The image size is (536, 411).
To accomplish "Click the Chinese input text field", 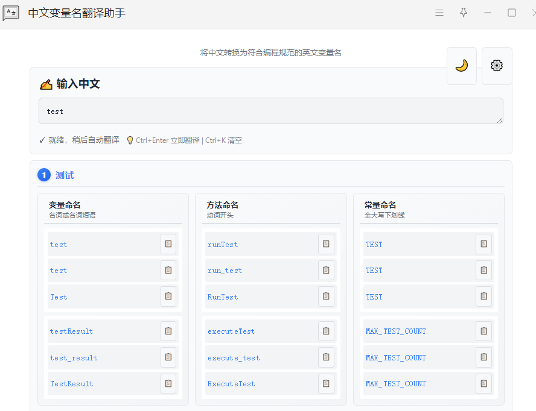I will (270, 111).
